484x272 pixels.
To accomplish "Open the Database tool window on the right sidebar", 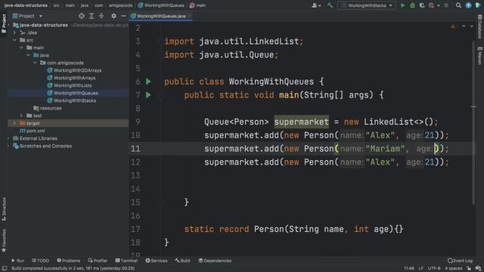I will [x=480, y=26].
